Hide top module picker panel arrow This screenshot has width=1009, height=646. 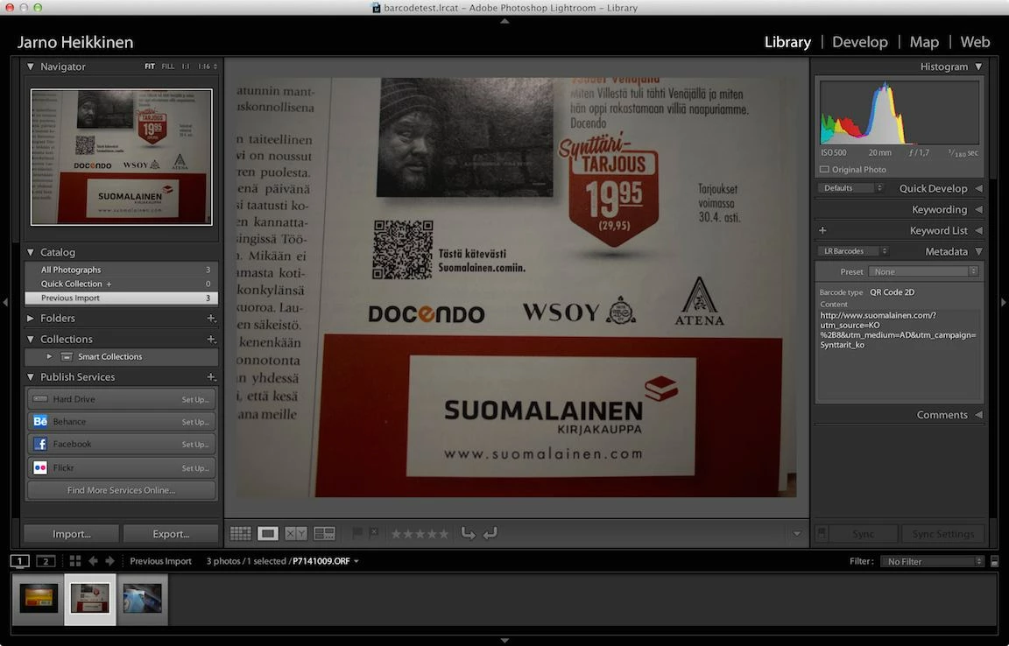[504, 21]
